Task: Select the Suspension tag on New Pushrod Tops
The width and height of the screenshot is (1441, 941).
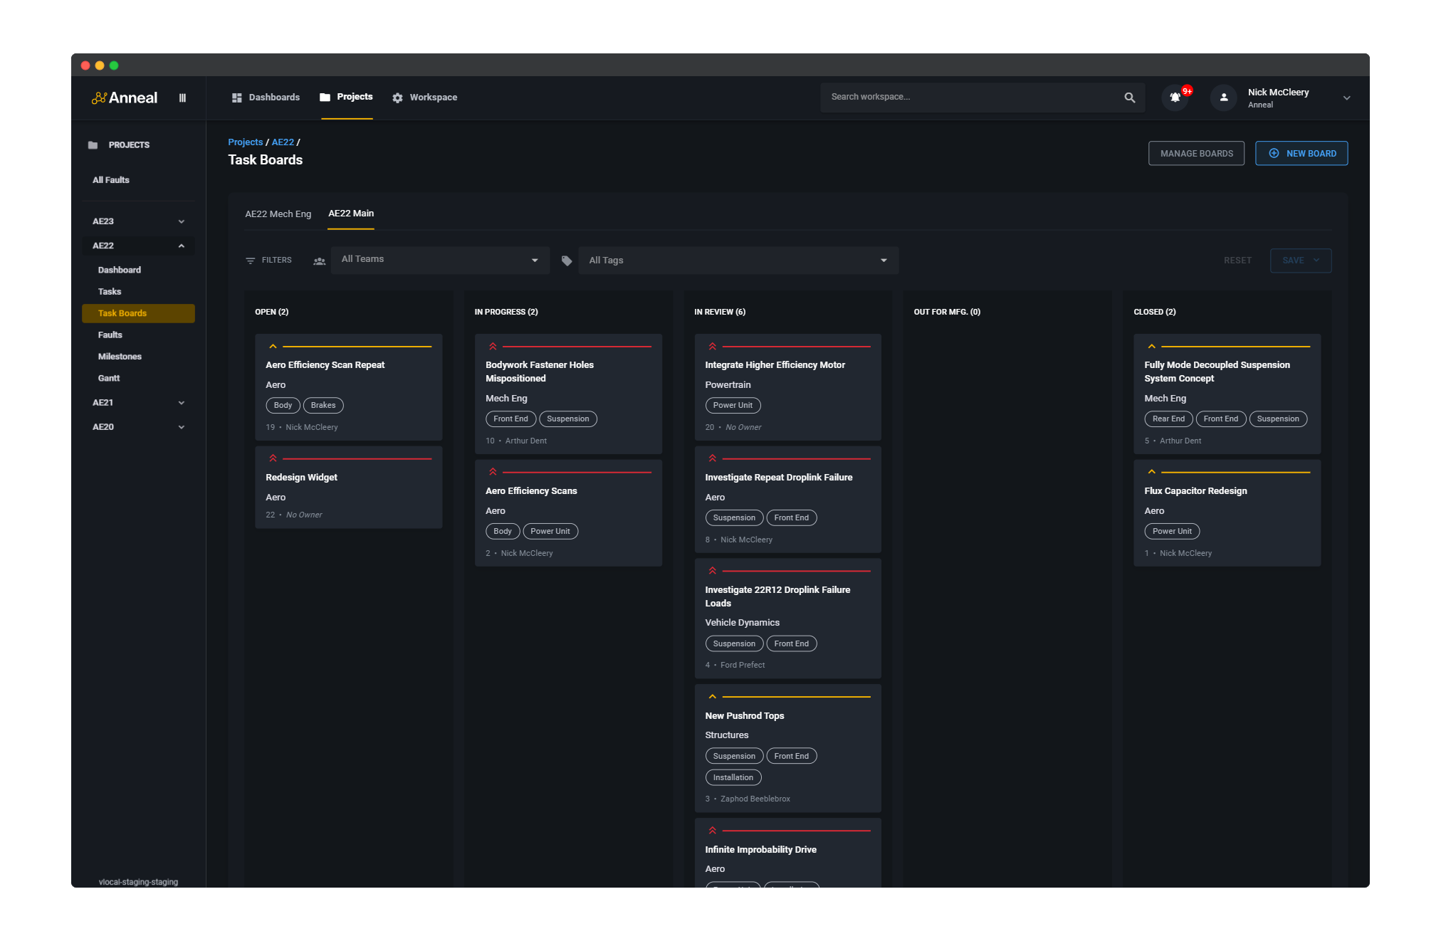Action: point(734,755)
